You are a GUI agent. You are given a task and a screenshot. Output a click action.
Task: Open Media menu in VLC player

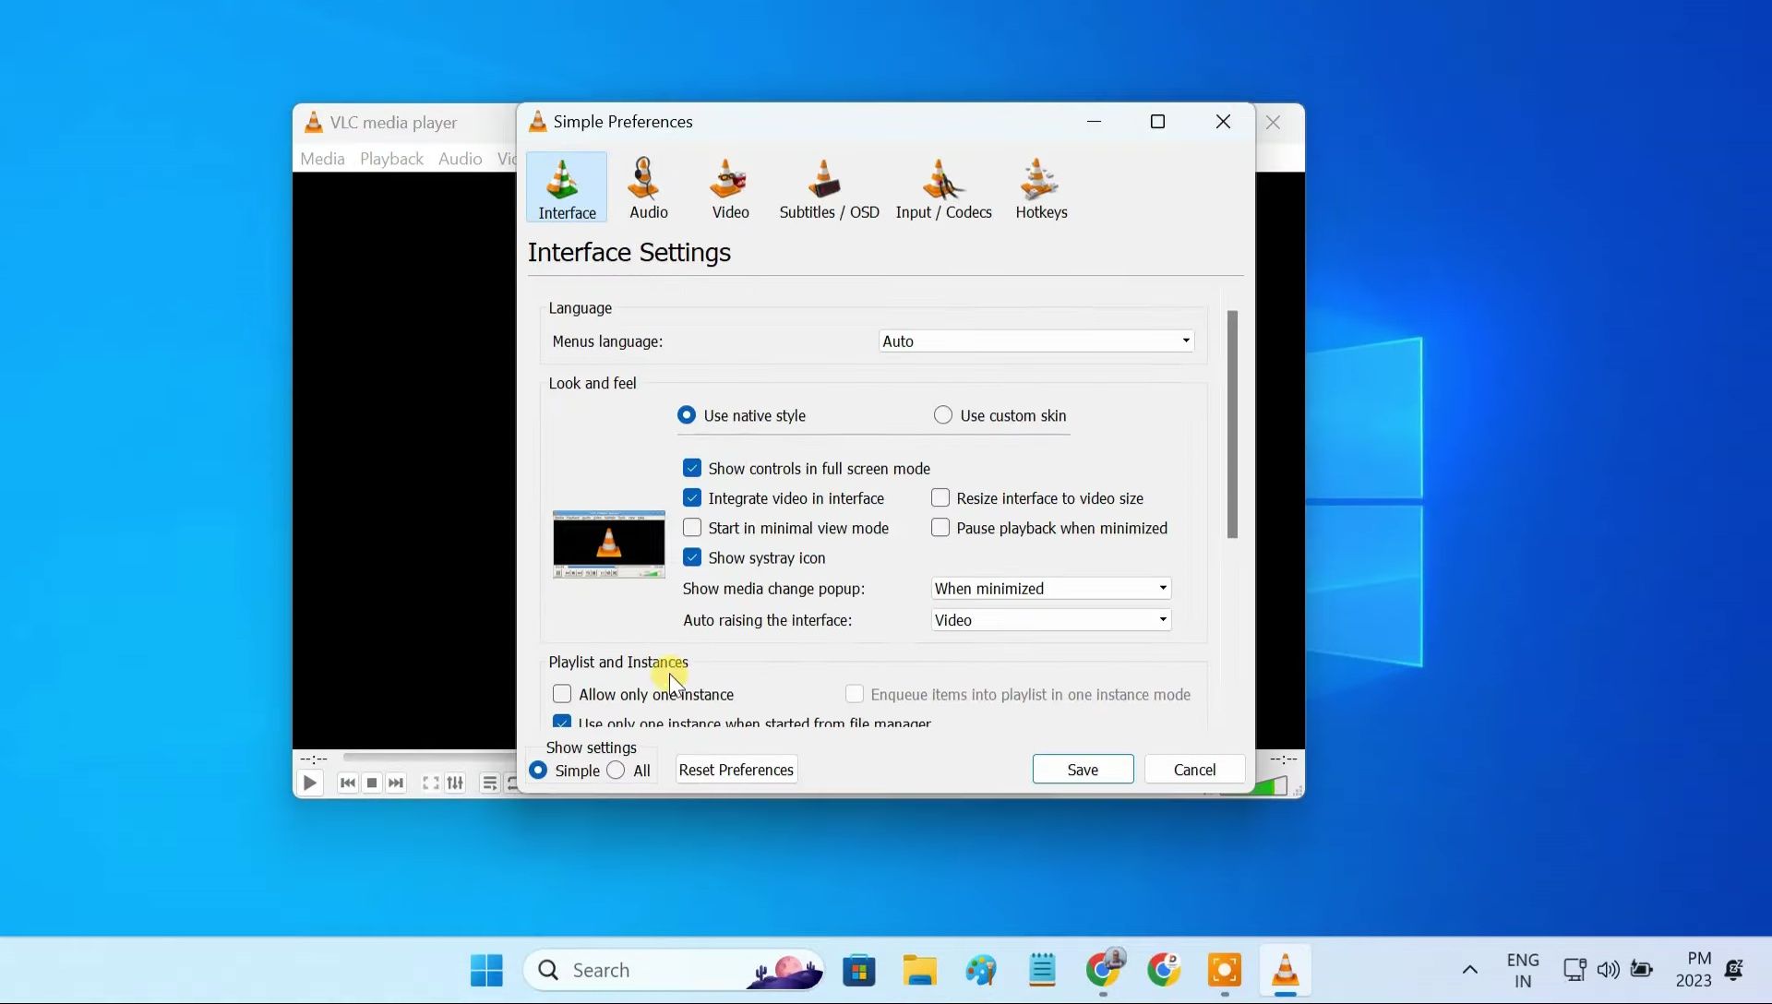point(322,159)
